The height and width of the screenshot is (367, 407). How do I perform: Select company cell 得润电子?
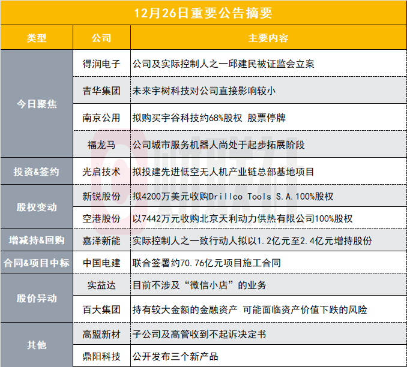101,64
